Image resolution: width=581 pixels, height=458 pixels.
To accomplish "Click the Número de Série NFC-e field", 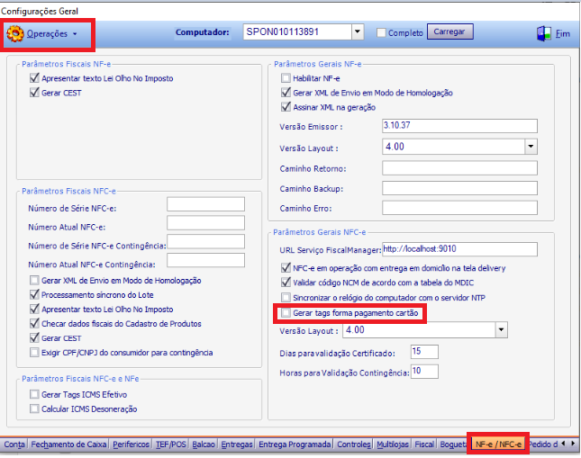I will pyautogui.click(x=205, y=204).
